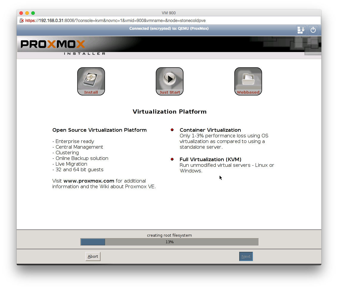338x289 pixels.
Task: Click the browser address bar URL
Action: tap(115, 21)
